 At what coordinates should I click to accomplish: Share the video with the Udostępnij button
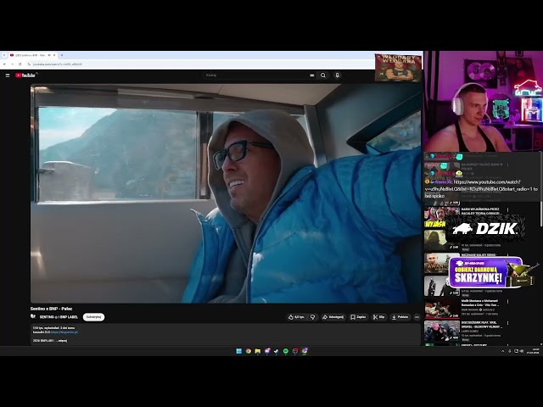[x=333, y=317]
